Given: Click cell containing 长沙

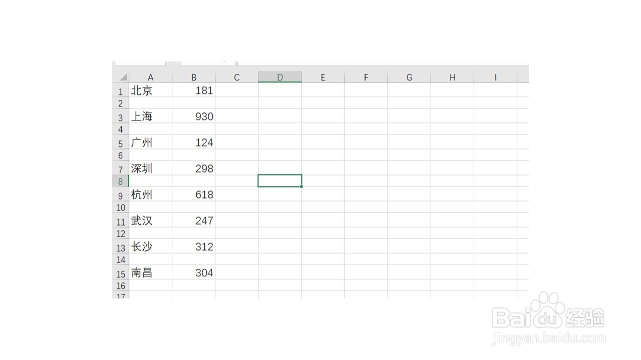Looking at the screenshot, I should 150,246.
